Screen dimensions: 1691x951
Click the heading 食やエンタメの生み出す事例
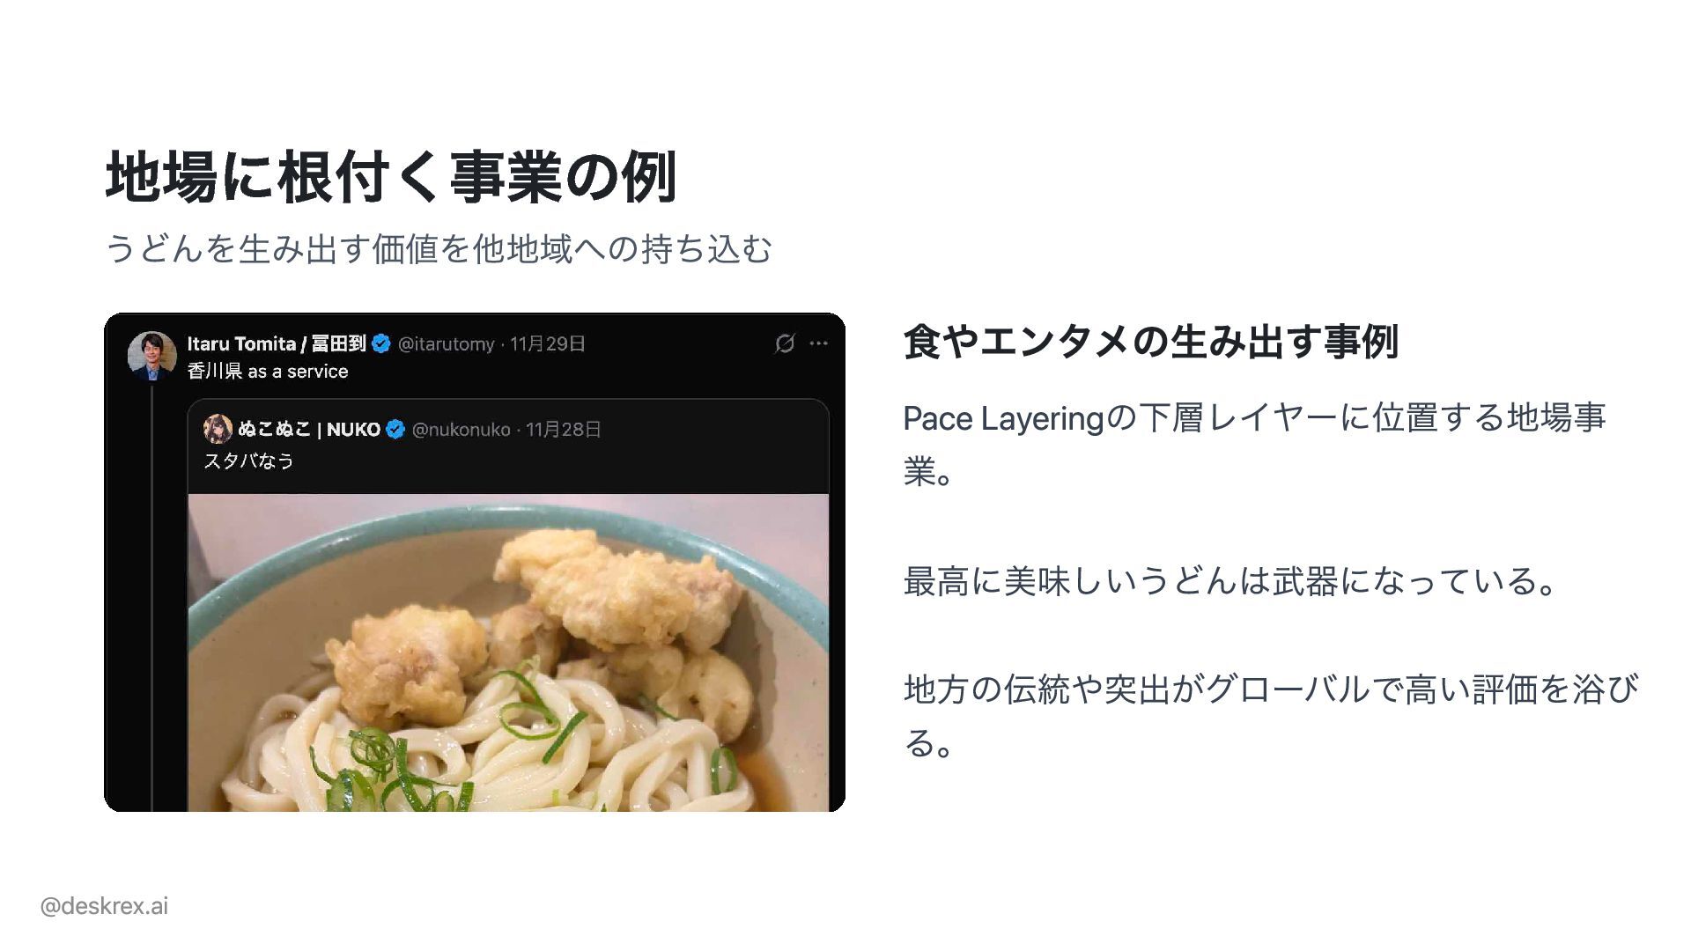coord(1150,342)
